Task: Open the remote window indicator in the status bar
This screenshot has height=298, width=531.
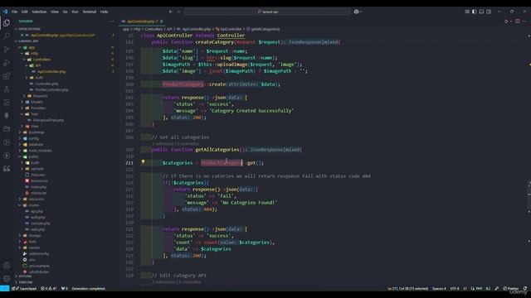Action: tap(4, 289)
